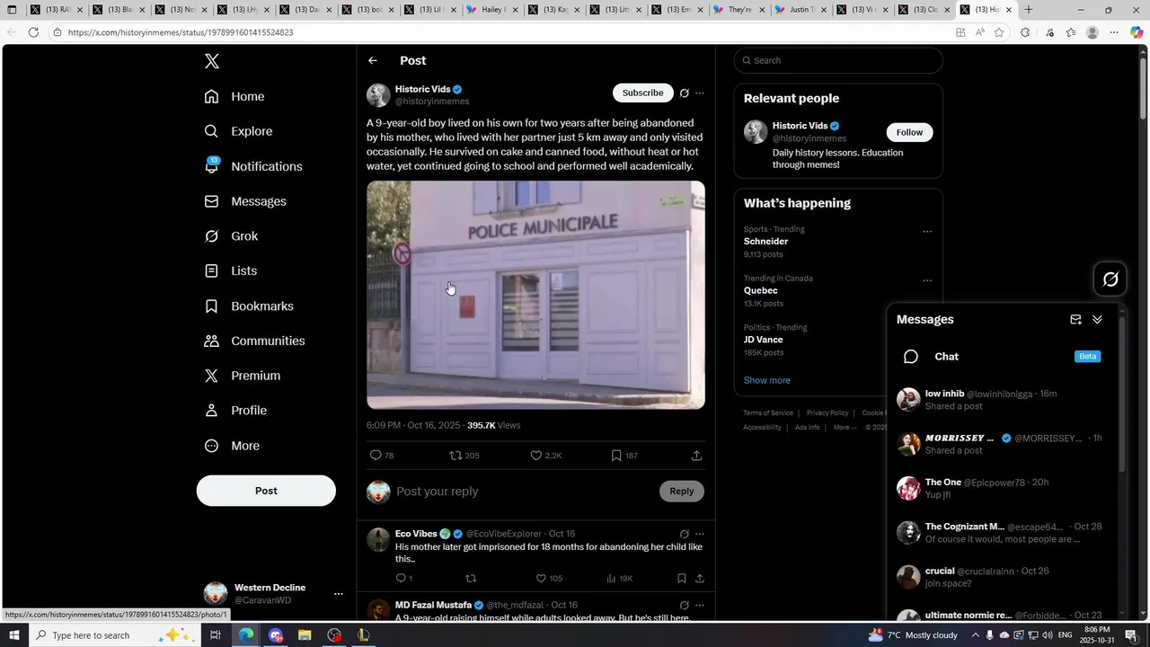Follow Historic Vids in Relevant people
This screenshot has width=1150, height=647.
[909, 132]
